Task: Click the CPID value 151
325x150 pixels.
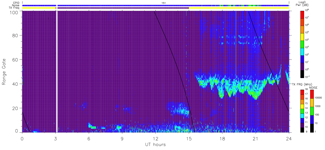Action: [x=164, y=3]
